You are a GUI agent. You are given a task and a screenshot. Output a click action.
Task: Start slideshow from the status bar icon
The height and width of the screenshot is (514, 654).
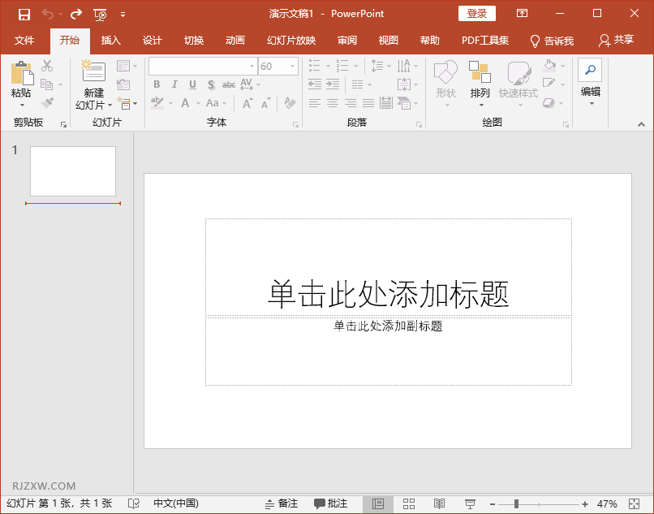[469, 503]
